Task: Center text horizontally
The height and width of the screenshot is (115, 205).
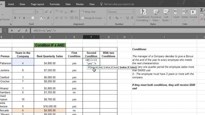Action: point(61,18)
